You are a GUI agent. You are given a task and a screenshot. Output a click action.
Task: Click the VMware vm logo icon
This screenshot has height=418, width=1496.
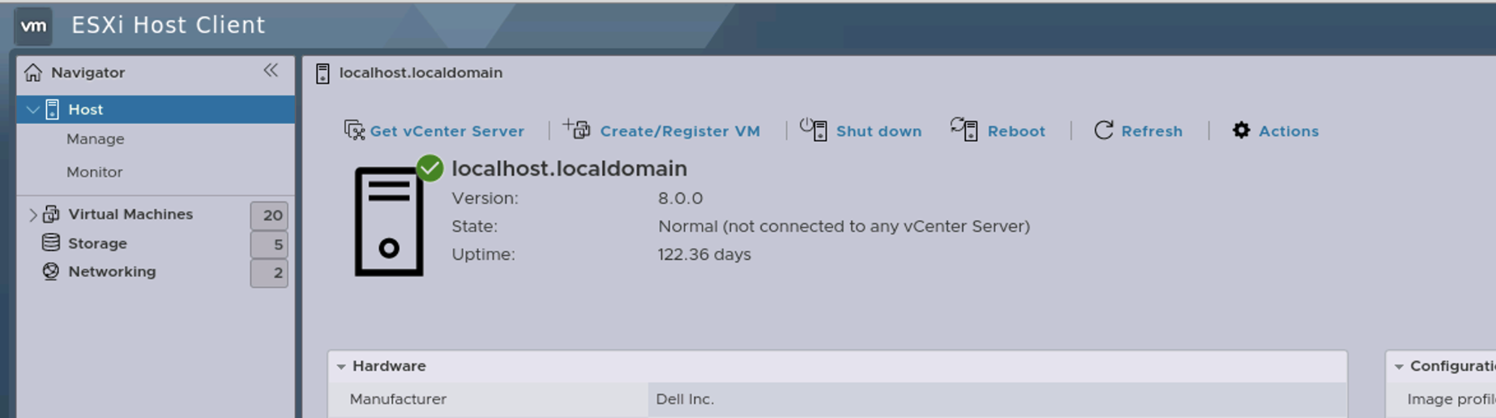pos(33,26)
